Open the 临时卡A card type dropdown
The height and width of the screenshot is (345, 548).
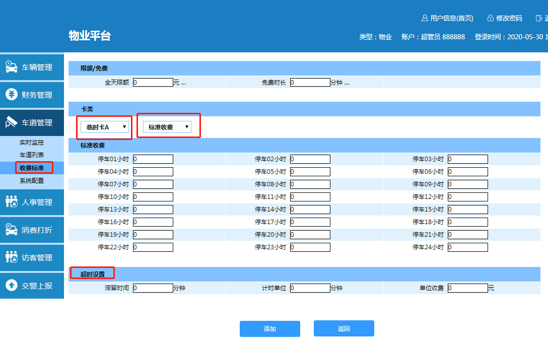coord(105,127)
